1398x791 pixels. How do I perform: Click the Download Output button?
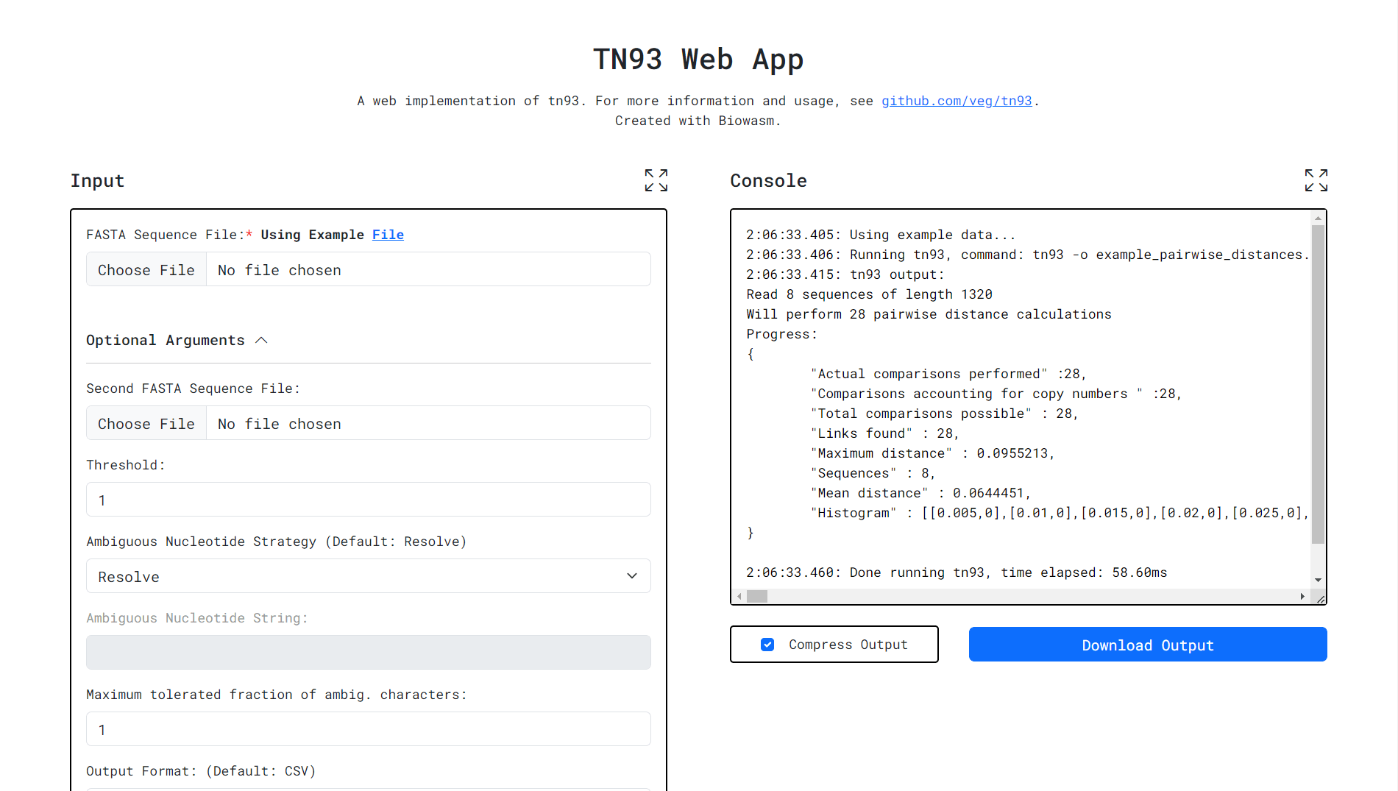(x=1147, y=645)
